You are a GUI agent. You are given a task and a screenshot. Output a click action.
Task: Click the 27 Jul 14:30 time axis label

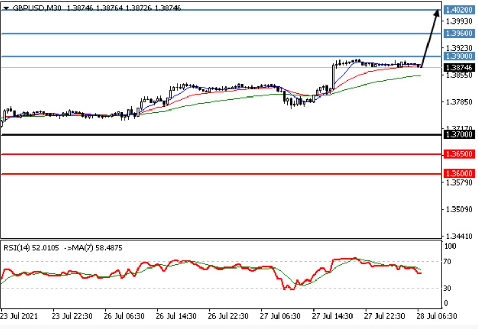[332, 316]
